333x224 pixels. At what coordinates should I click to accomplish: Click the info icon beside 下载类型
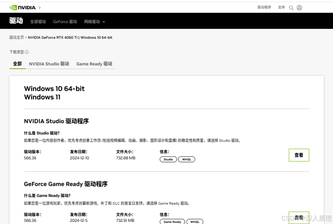pos(27,52)
